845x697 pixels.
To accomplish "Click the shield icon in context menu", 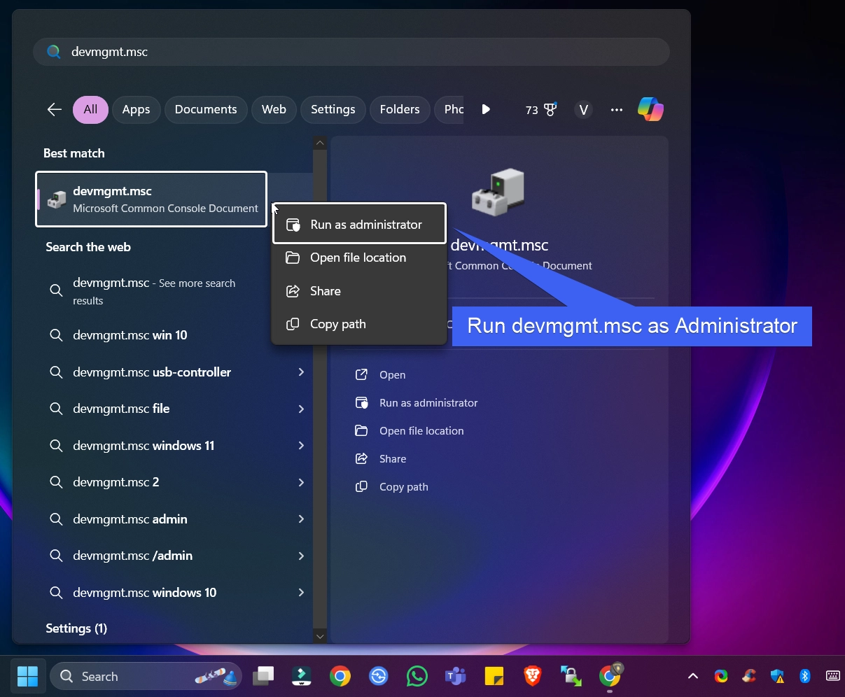I will (293, 225).
